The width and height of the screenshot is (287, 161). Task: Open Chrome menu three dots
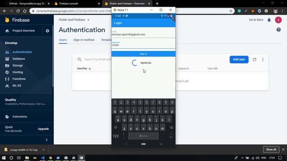(283, 11)
